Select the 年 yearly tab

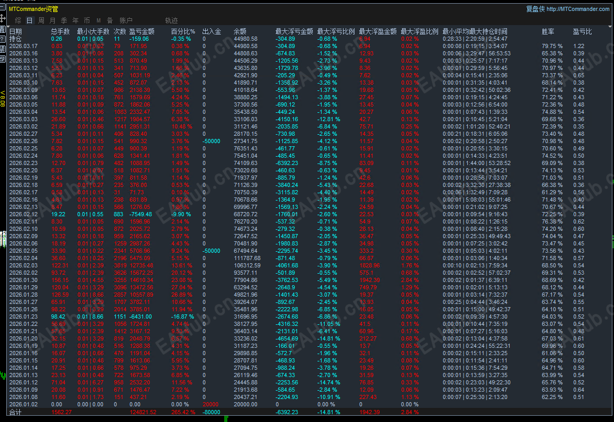pos(75,20)
